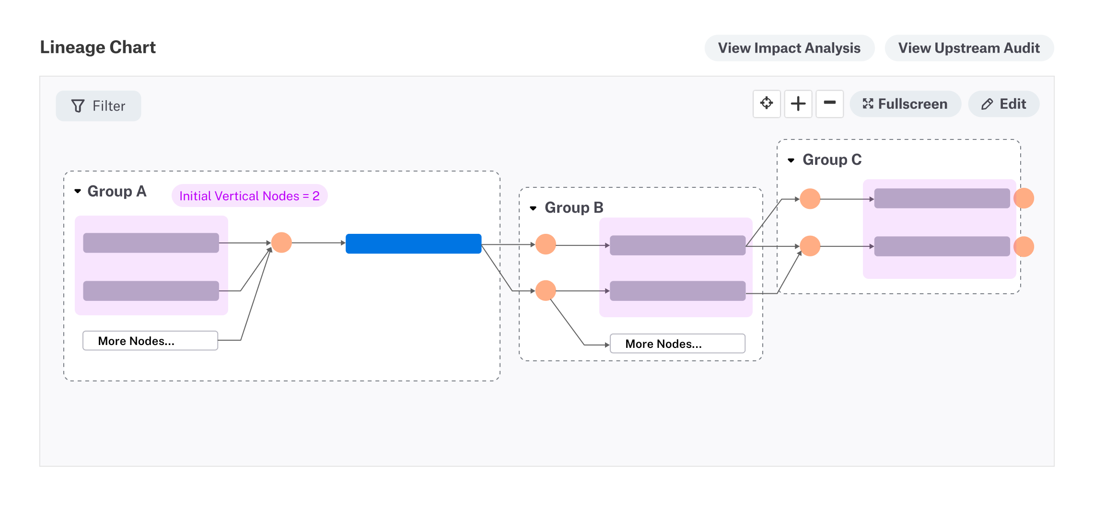Click the orange output port on Group C's top node
This screenshot has width=1094, height=506.
(x=1024, y=198)
